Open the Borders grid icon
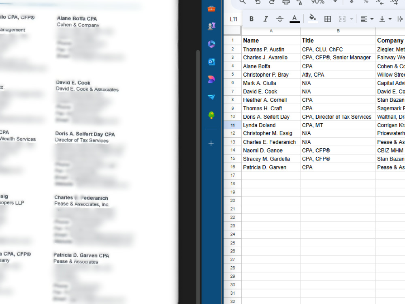 point(328,19)
